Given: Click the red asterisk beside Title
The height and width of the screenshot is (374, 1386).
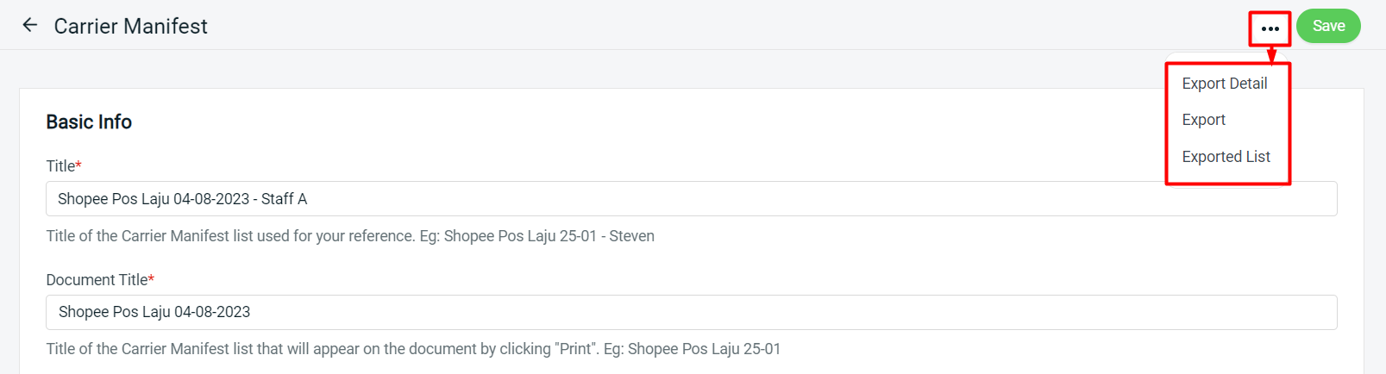Looking at the screenshot, I should pyautogui.click(x=78, y=165).
